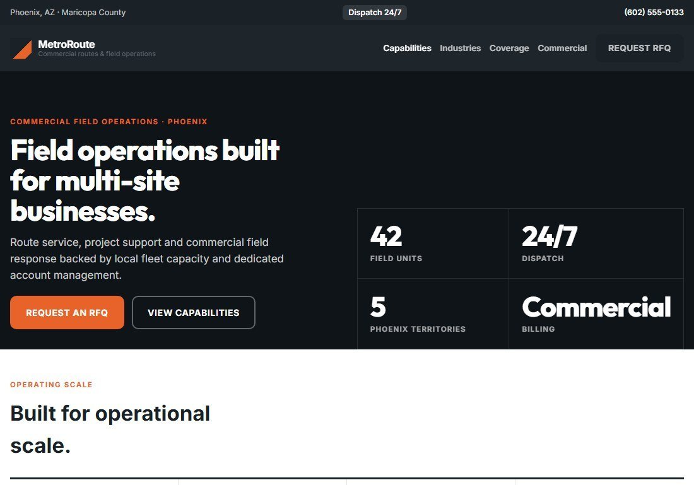Click the MetroRoute brand name

(x=66, y=44)
